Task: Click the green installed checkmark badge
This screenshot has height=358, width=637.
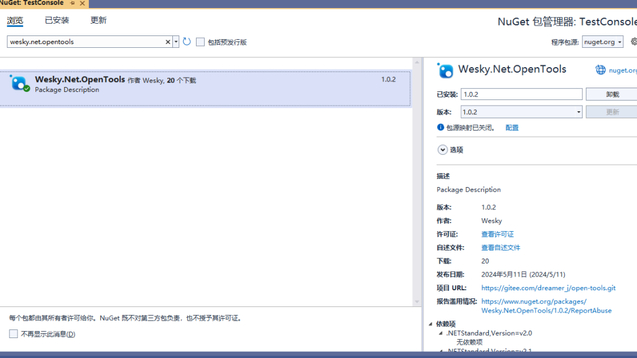Action: (x=26, y=89)
